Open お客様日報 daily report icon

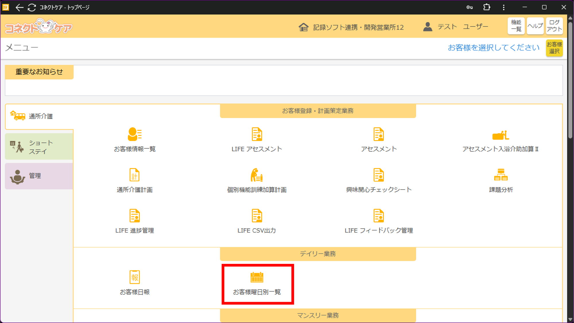pyautogui.click(x=135, y=277)
